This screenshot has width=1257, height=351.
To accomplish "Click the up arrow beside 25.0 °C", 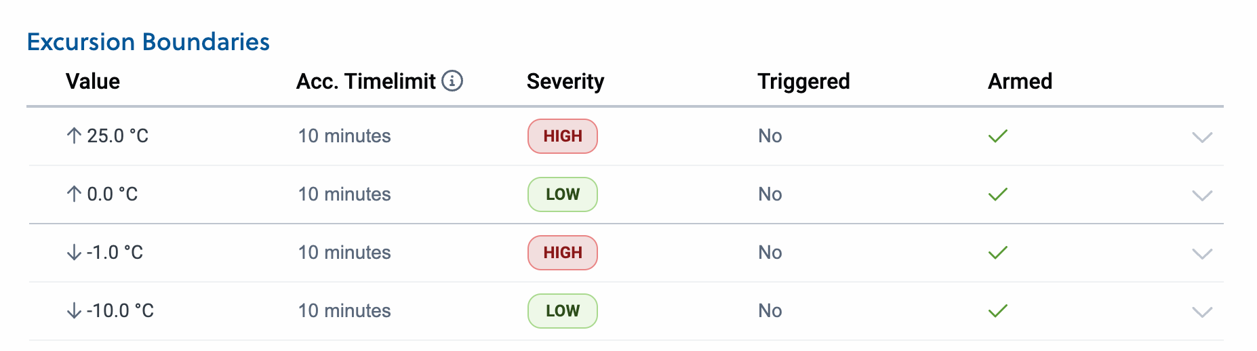I will click(75, 136).
